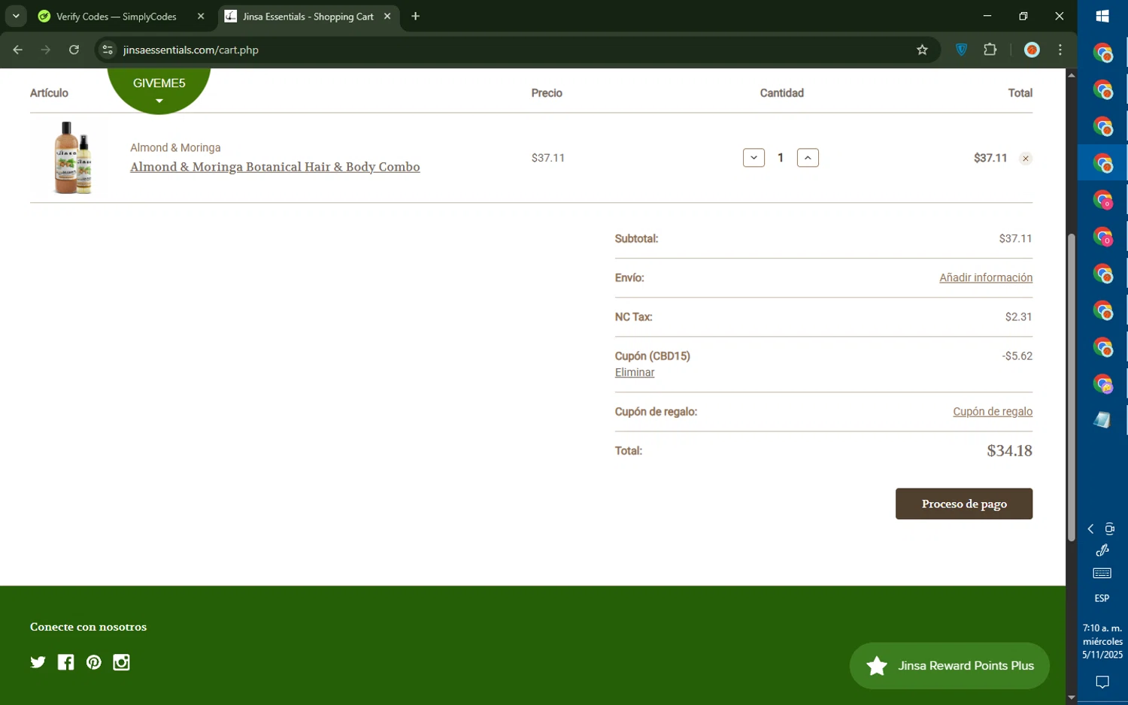The image size is (1128, 705).
Task: Remove coupon via Eliminar link
Action: pos(635,373)
